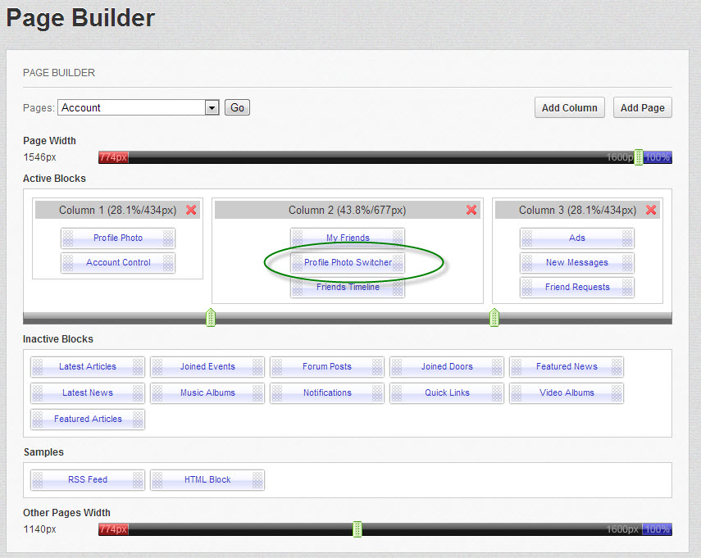Select the Video Albums inactive block
The width and height of the screenshot is (701, 558).
pyautogui.click(x=567, y=393)
